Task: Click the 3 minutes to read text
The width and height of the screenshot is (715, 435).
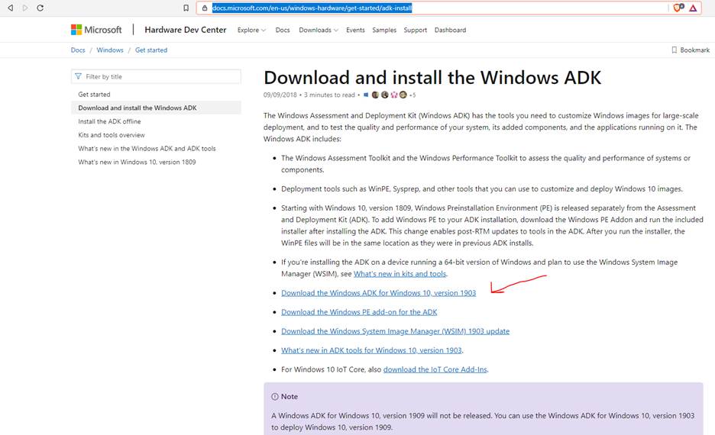Action: 329,95
